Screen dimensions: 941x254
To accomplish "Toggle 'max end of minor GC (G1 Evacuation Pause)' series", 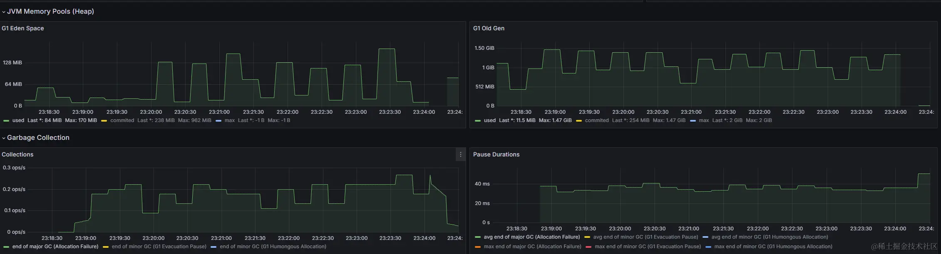I will tap(648, 247).
